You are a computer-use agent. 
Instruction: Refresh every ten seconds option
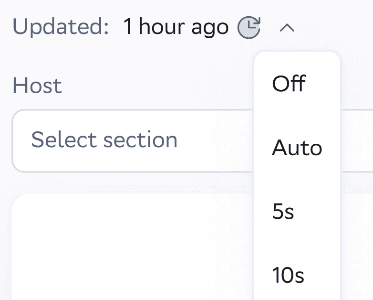coord(288,275)
